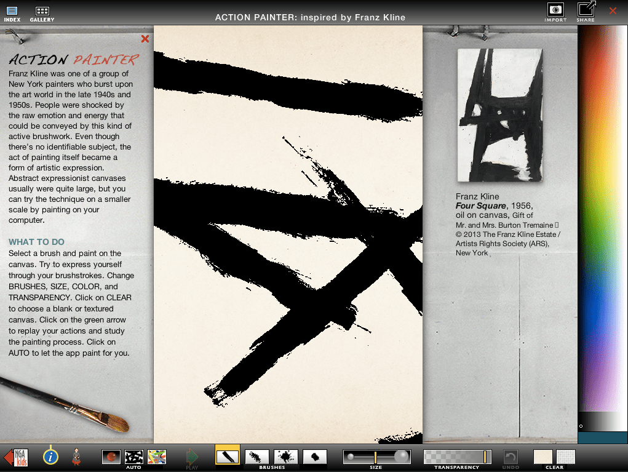
Task: Open the Index view
Action: 12,14
